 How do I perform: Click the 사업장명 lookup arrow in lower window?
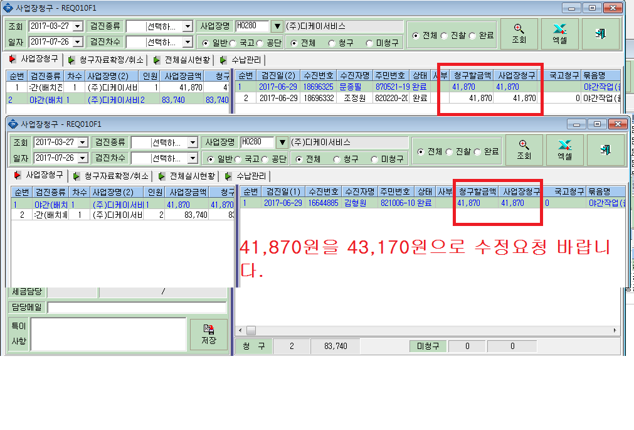click(x=282, y=142)
